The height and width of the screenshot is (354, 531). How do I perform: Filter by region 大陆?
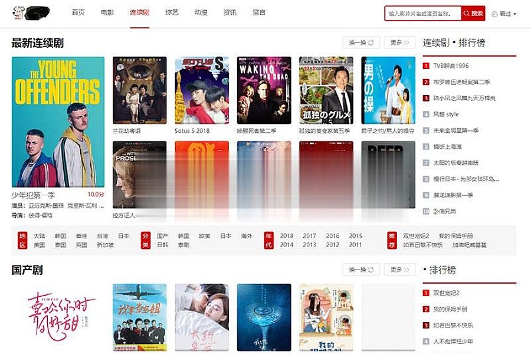[x=40, y=236]
